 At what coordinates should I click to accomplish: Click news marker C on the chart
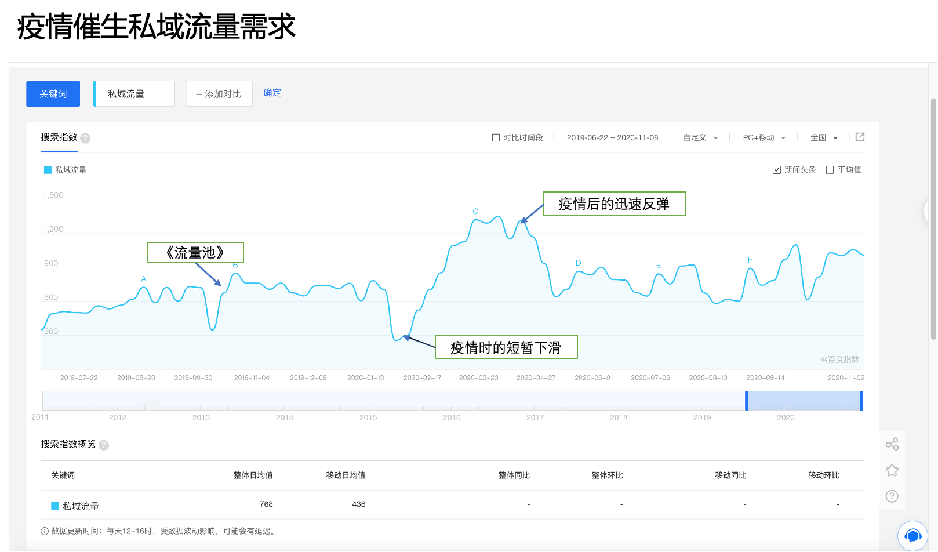click(x=475, y=211)
